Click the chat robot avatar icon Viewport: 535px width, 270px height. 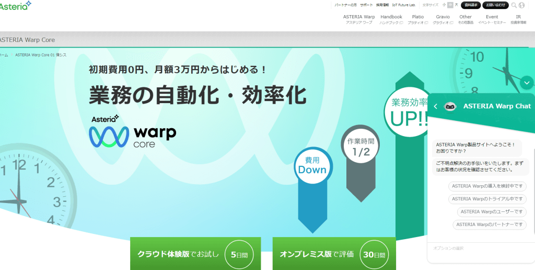coord(450,106)
